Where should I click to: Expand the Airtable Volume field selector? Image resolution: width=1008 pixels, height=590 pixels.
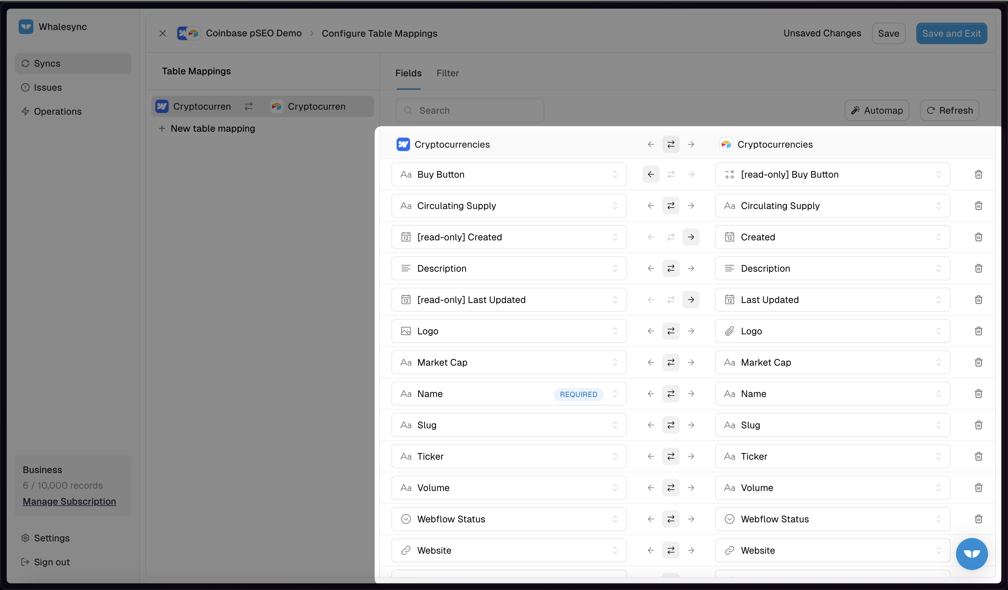(x=832, y=488)
